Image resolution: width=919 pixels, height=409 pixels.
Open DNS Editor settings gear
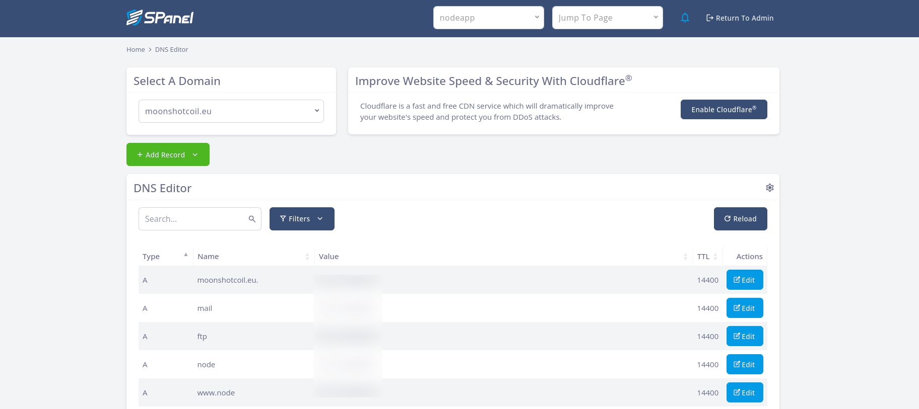pyautogui.click(x=770, y=188)
